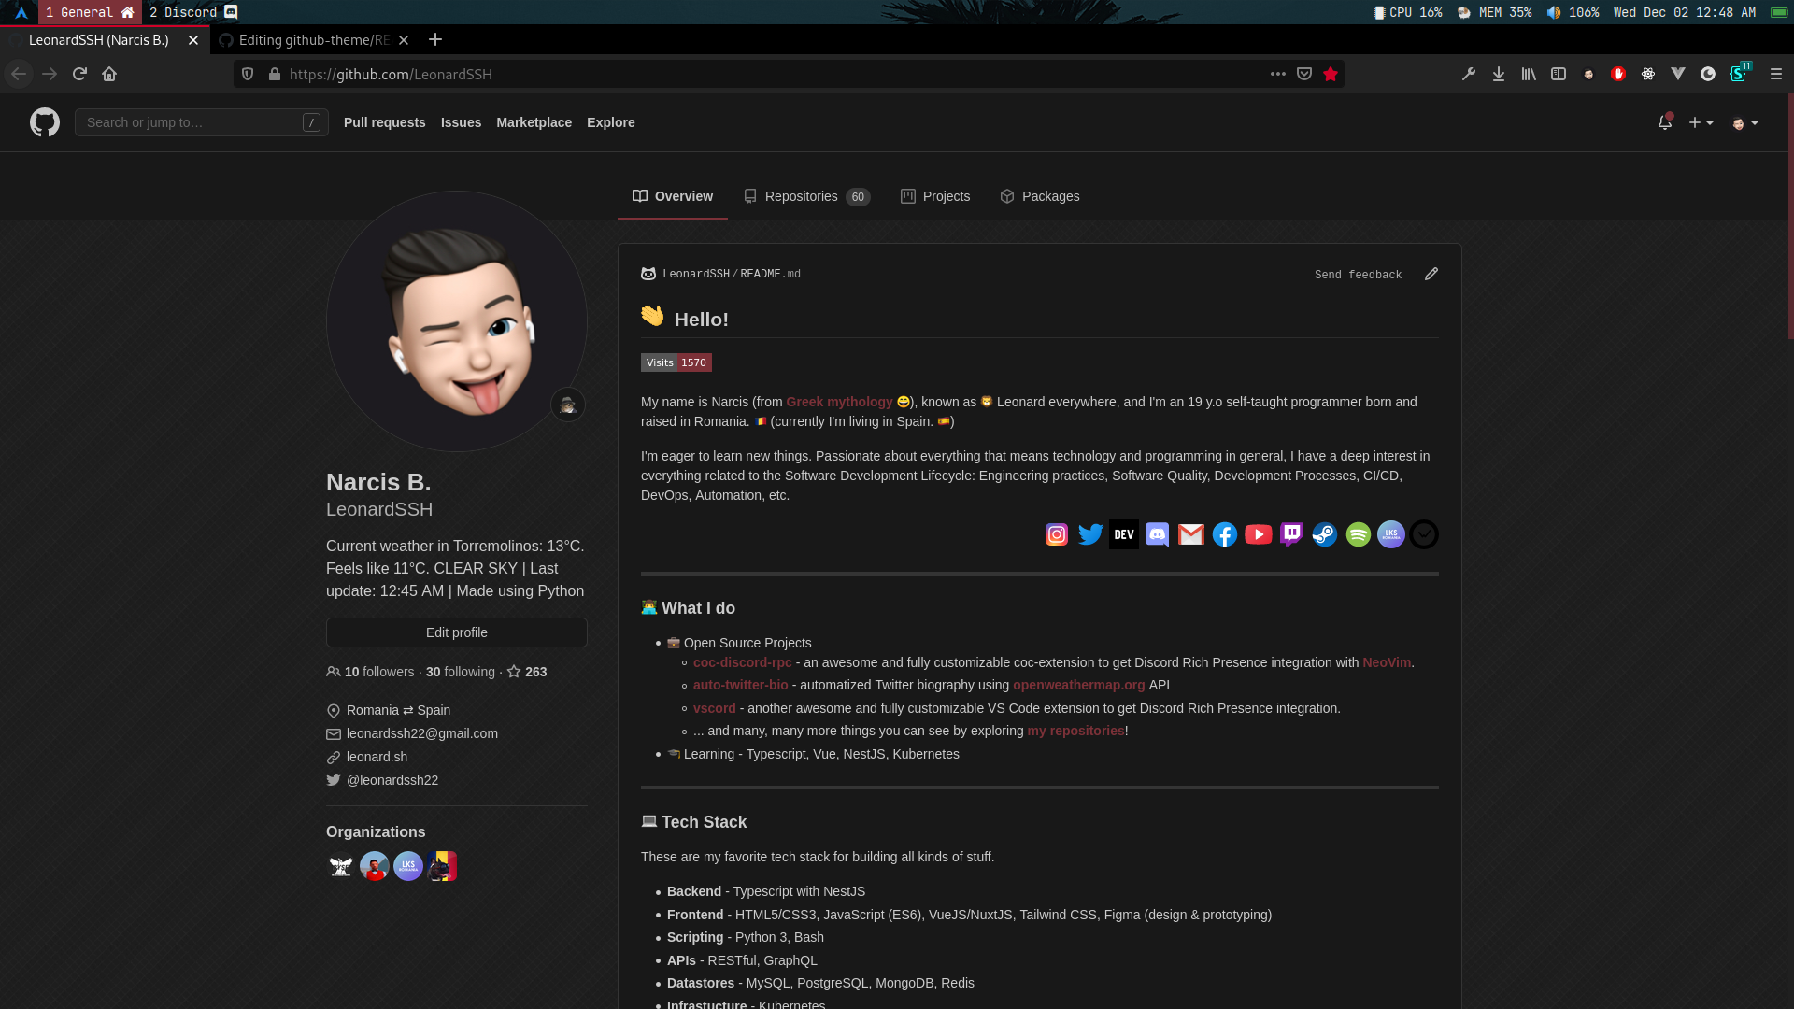Click the Twitch icon in README

1291,534
